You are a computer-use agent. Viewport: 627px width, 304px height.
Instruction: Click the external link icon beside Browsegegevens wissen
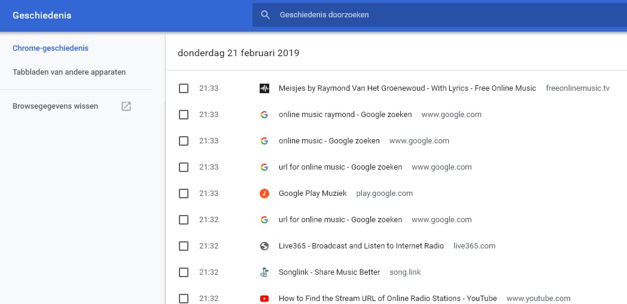point(126,106)
